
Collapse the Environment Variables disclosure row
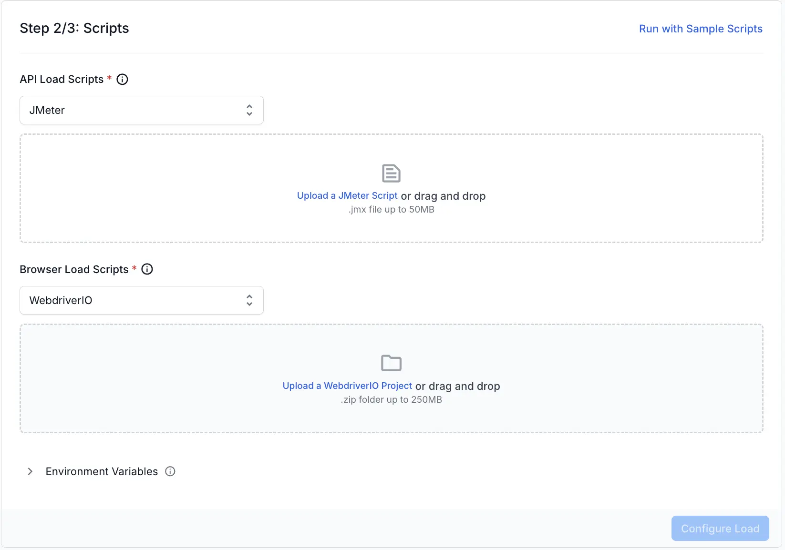(x=101, y=471)
